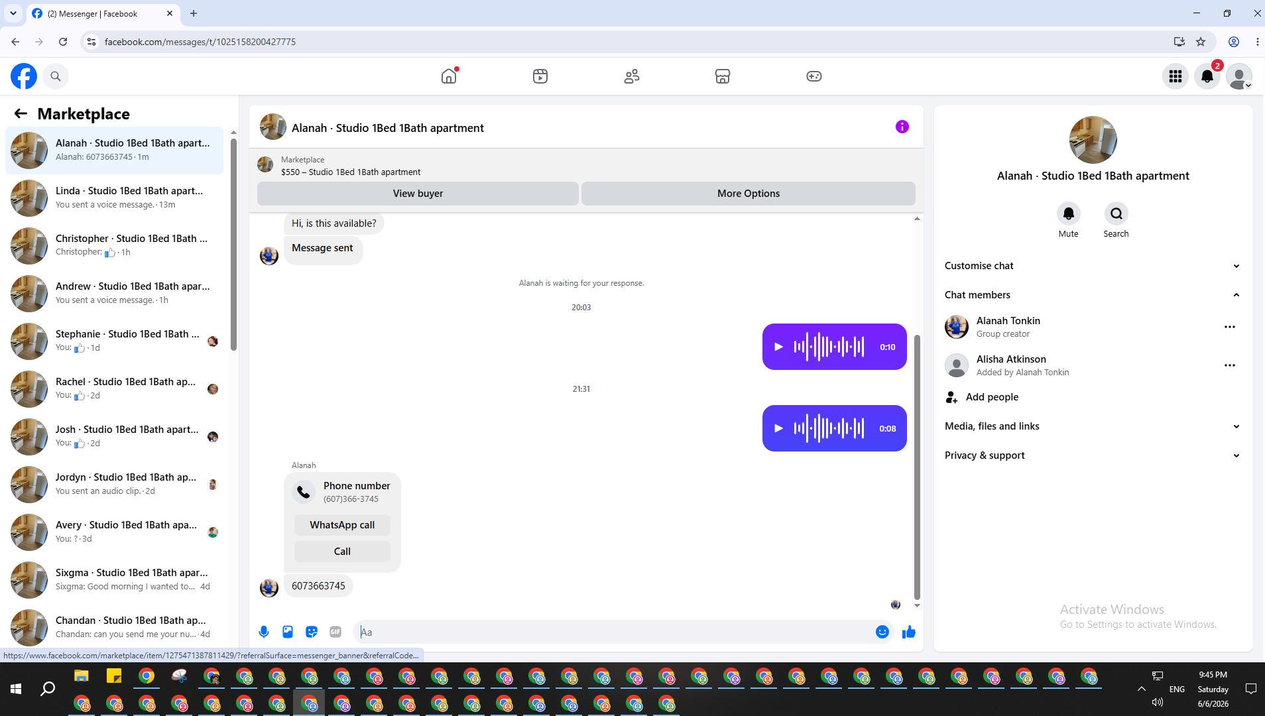Open Josh's Studio apartment chat
Viewport: 1265px width, 716px height.
coord(115,436)
